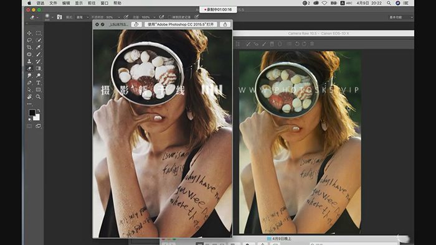Image resolution: width=436 pixels, height=245 pixels.
Task: Select the Lasso tool
Action: click(29, 40)
